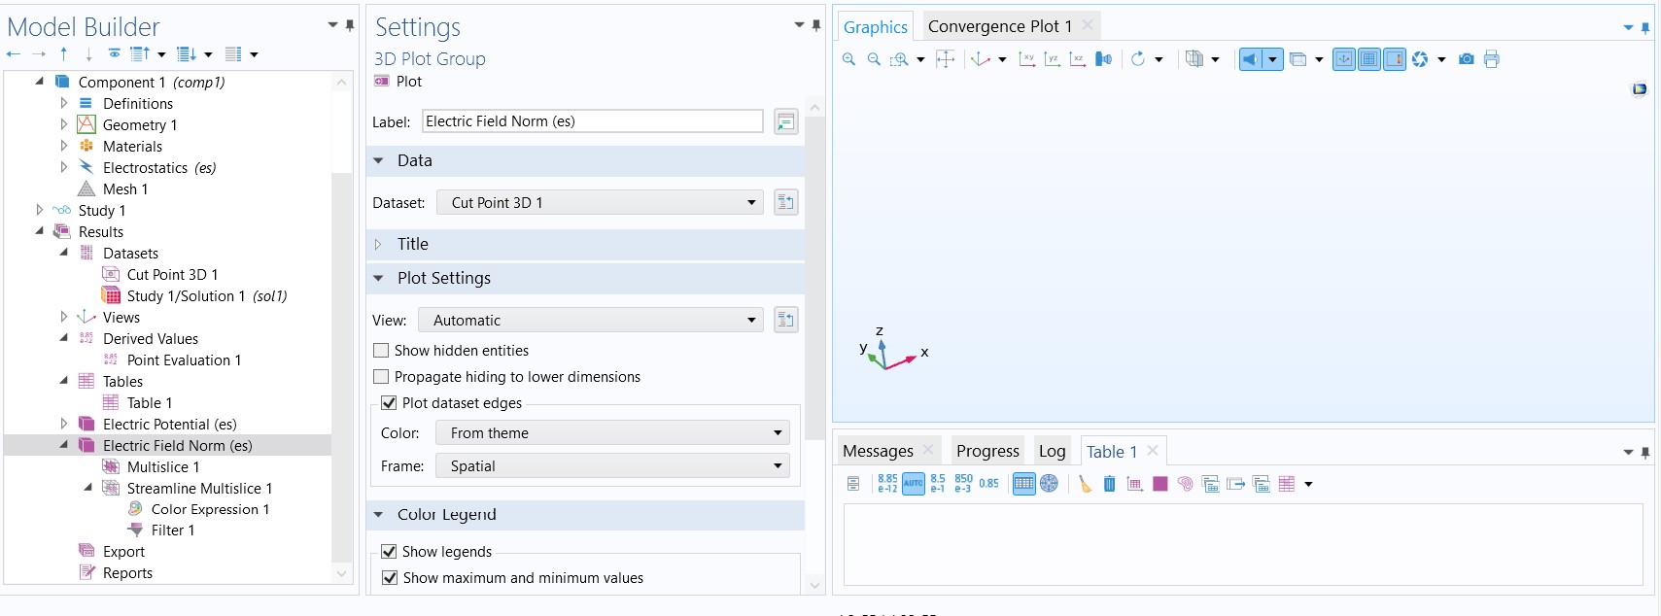Switch to the Convergence Plot 1 tab
This screenshot has height=616, width=1661.
(x=999, y=26)
